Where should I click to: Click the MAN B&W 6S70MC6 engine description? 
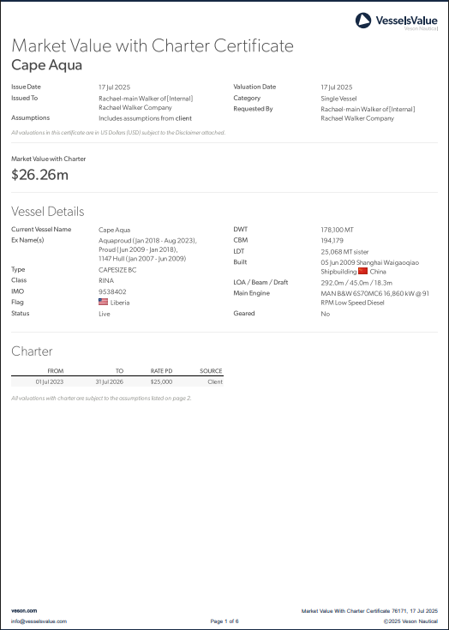374,298
